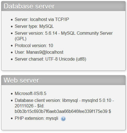Click the b0b3b15c693b7f6aeb3aa66b646fee339f175e39 hash string
The height and width of the screenshot is (133, 127).
61,111
